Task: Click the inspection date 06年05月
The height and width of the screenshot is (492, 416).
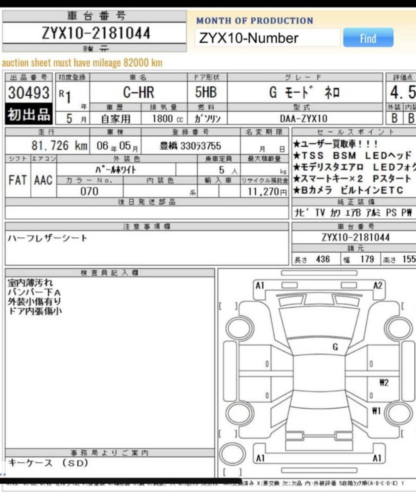Action: [x=117, y=146]
